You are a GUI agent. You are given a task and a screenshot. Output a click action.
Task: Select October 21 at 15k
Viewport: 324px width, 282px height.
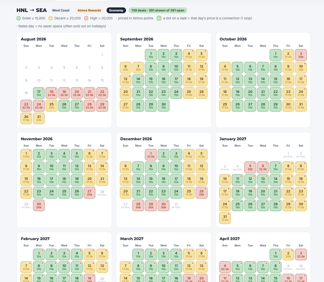tap(263, 93)
